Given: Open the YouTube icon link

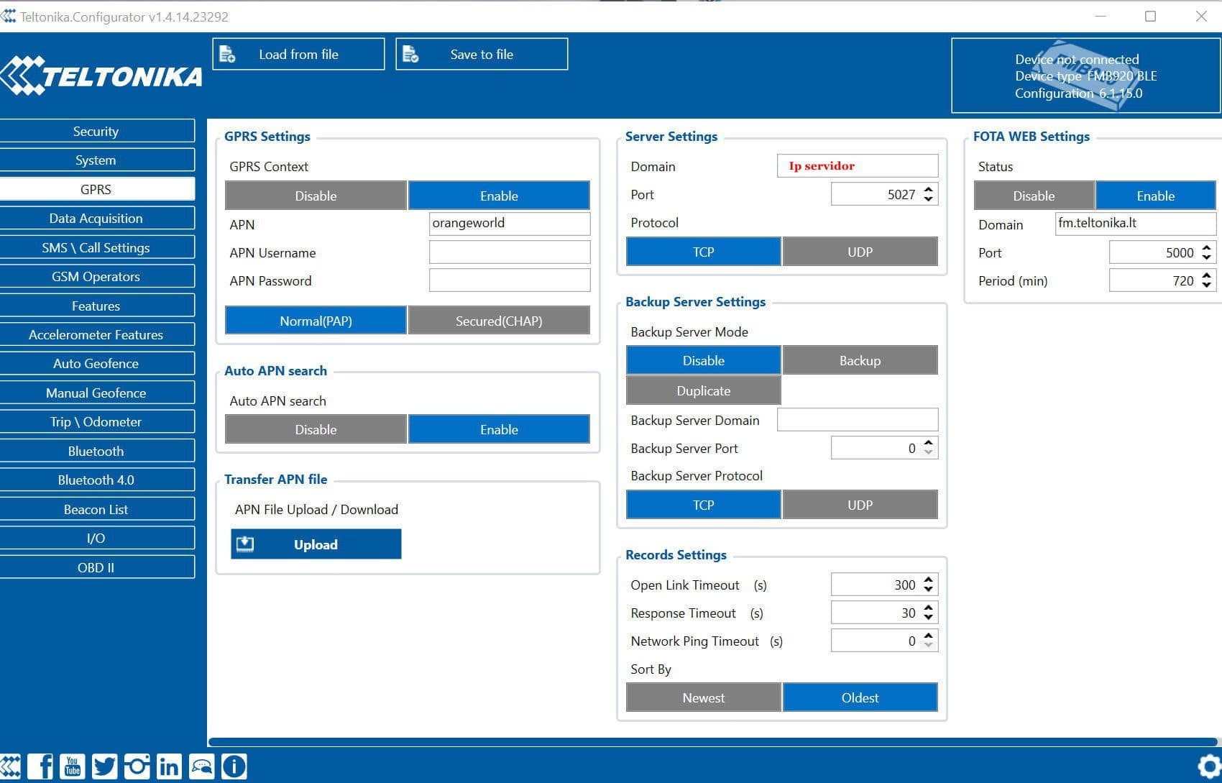Looking at the screenshot, I should [x=73, y=766].
